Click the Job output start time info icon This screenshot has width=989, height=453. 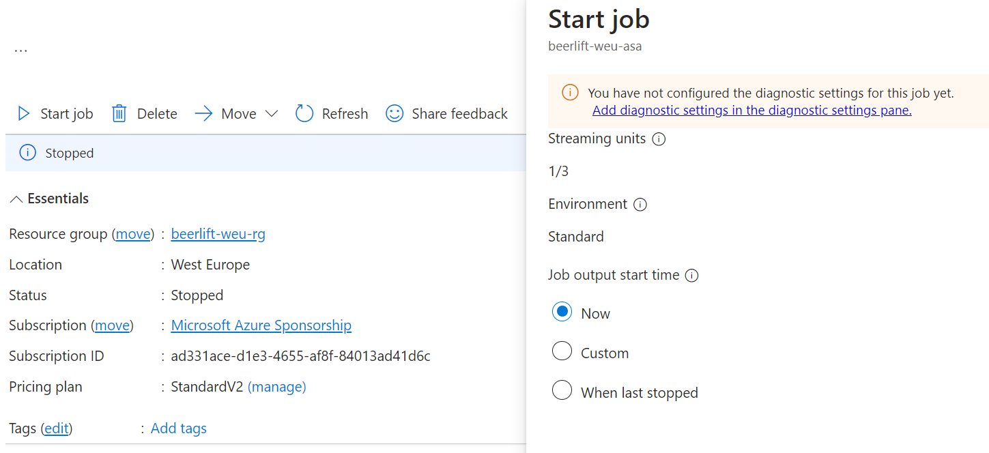[x=691, y=275]
